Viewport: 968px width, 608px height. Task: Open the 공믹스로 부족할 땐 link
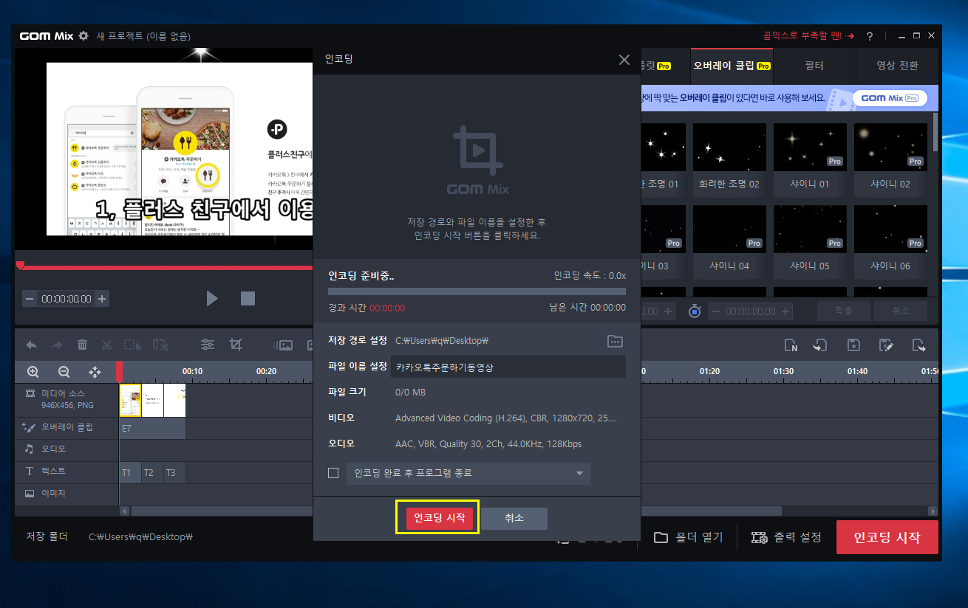808,35
